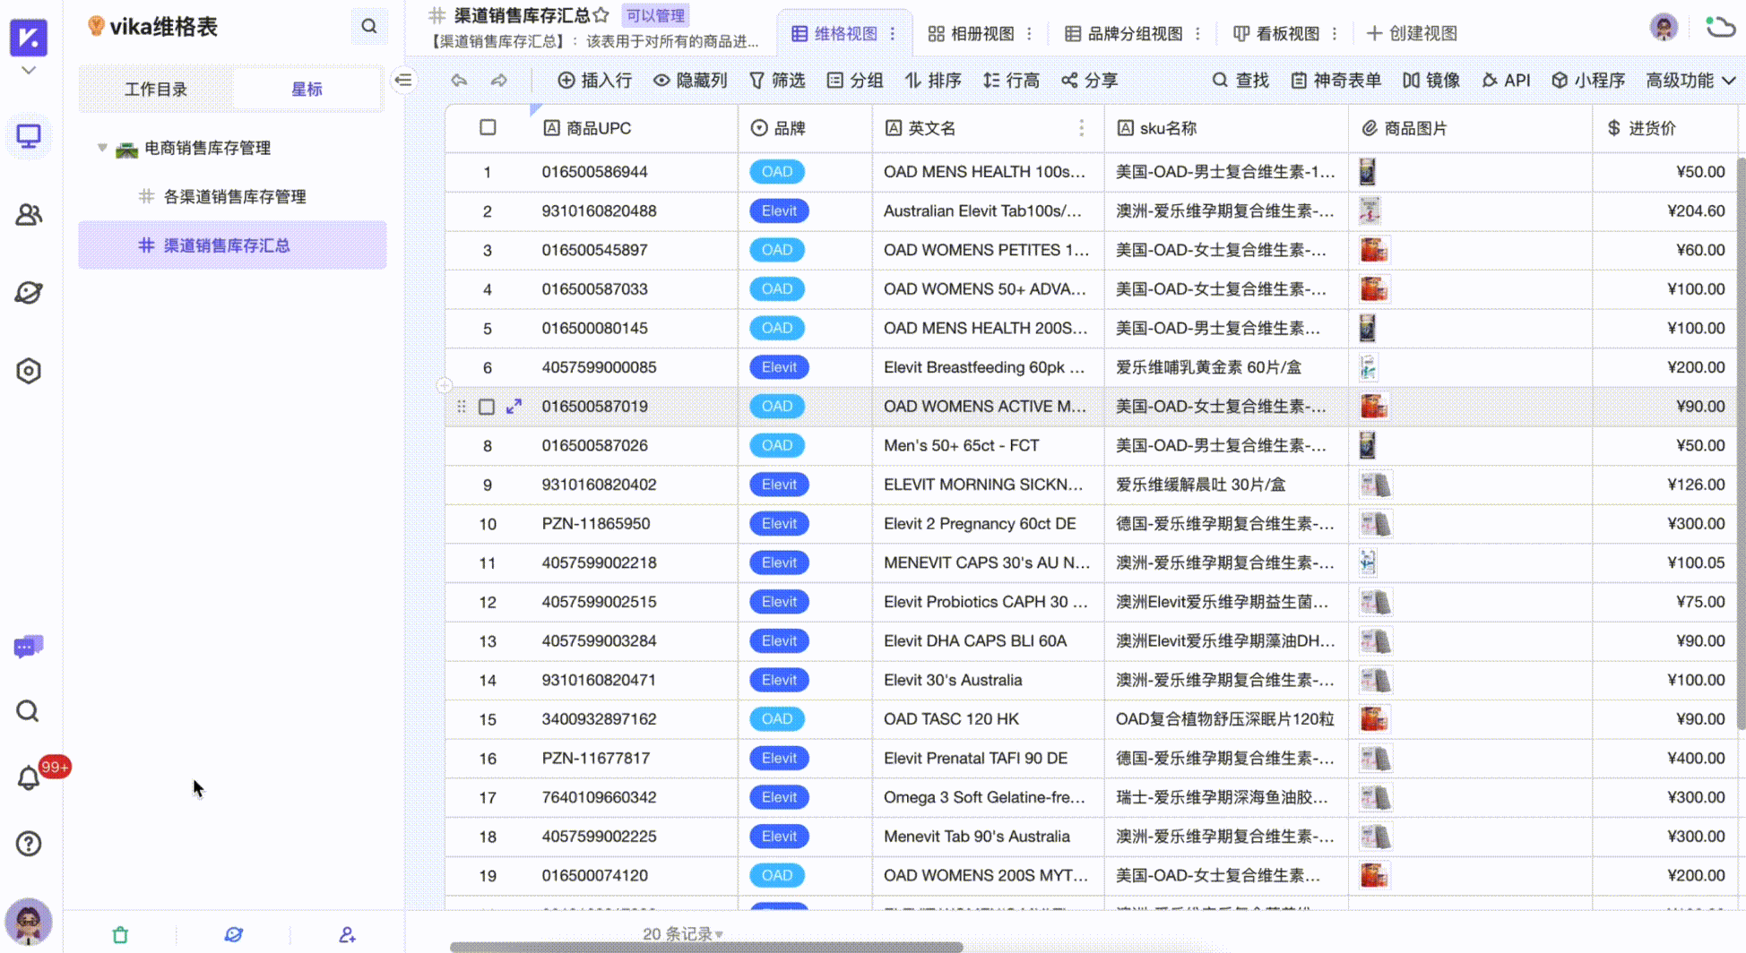Open the 高级功能 dropdown
Image resolution: width=1746 pixels, height=953 pixels.
[1689, 80]
